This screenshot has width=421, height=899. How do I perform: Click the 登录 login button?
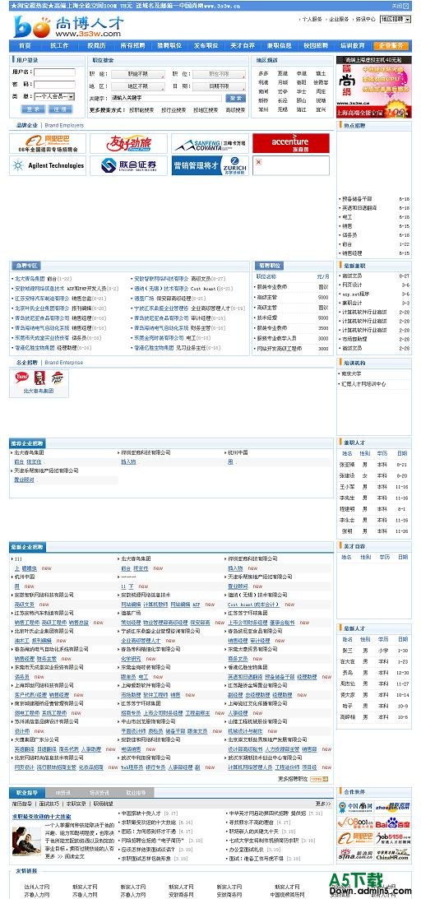pos(31,109)
